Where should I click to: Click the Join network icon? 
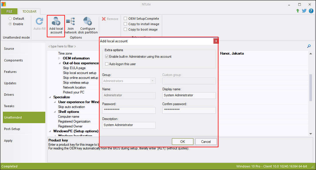click(x=70, y=22)
